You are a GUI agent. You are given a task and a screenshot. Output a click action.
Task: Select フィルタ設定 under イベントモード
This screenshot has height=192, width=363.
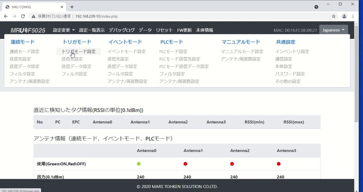120,74
